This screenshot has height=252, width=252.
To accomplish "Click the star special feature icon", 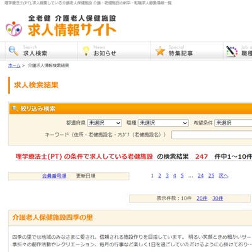I will pyautogui.click(x=160, y=51).
